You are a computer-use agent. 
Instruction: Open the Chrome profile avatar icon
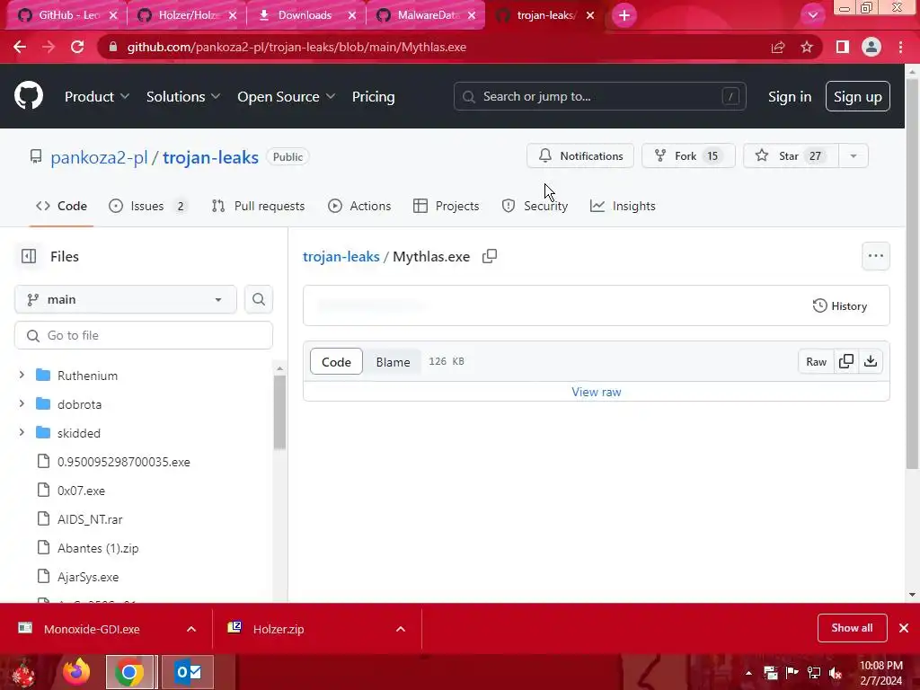click(x=871, y=47)
